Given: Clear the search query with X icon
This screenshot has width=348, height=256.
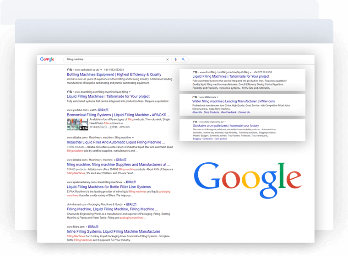Looking at the screenshot, I should coord(168,59).
